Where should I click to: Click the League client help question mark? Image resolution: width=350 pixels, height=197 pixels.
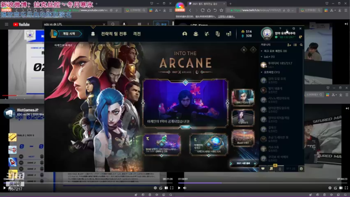(x=280, y=28)
